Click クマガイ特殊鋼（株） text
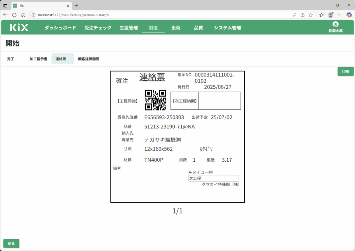 click(x=221, y=185)
